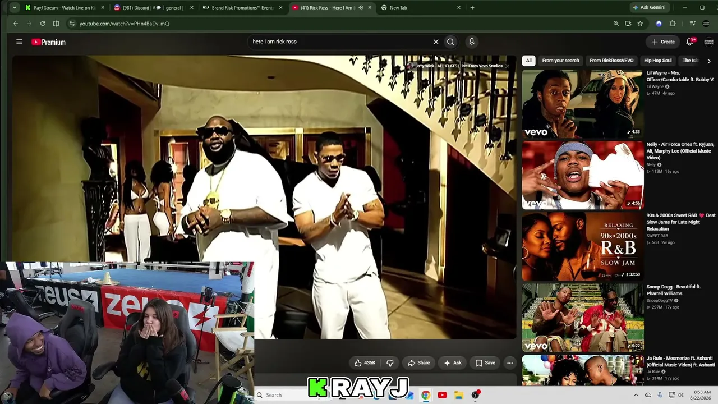Dismiss the JaYy Wick overlay card
The height and width of the screenshot is (404, 718).
click(507, 66)
